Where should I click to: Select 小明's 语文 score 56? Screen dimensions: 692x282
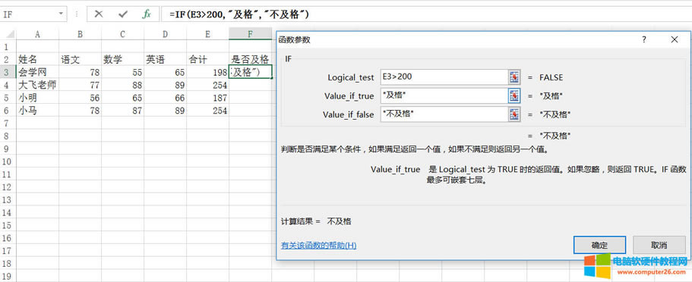[x=80, y=98]
